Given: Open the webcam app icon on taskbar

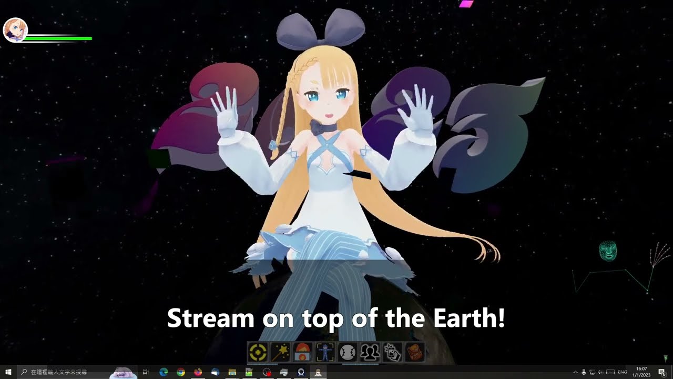Looking at the screenshot, I should [x=301, y=372].
